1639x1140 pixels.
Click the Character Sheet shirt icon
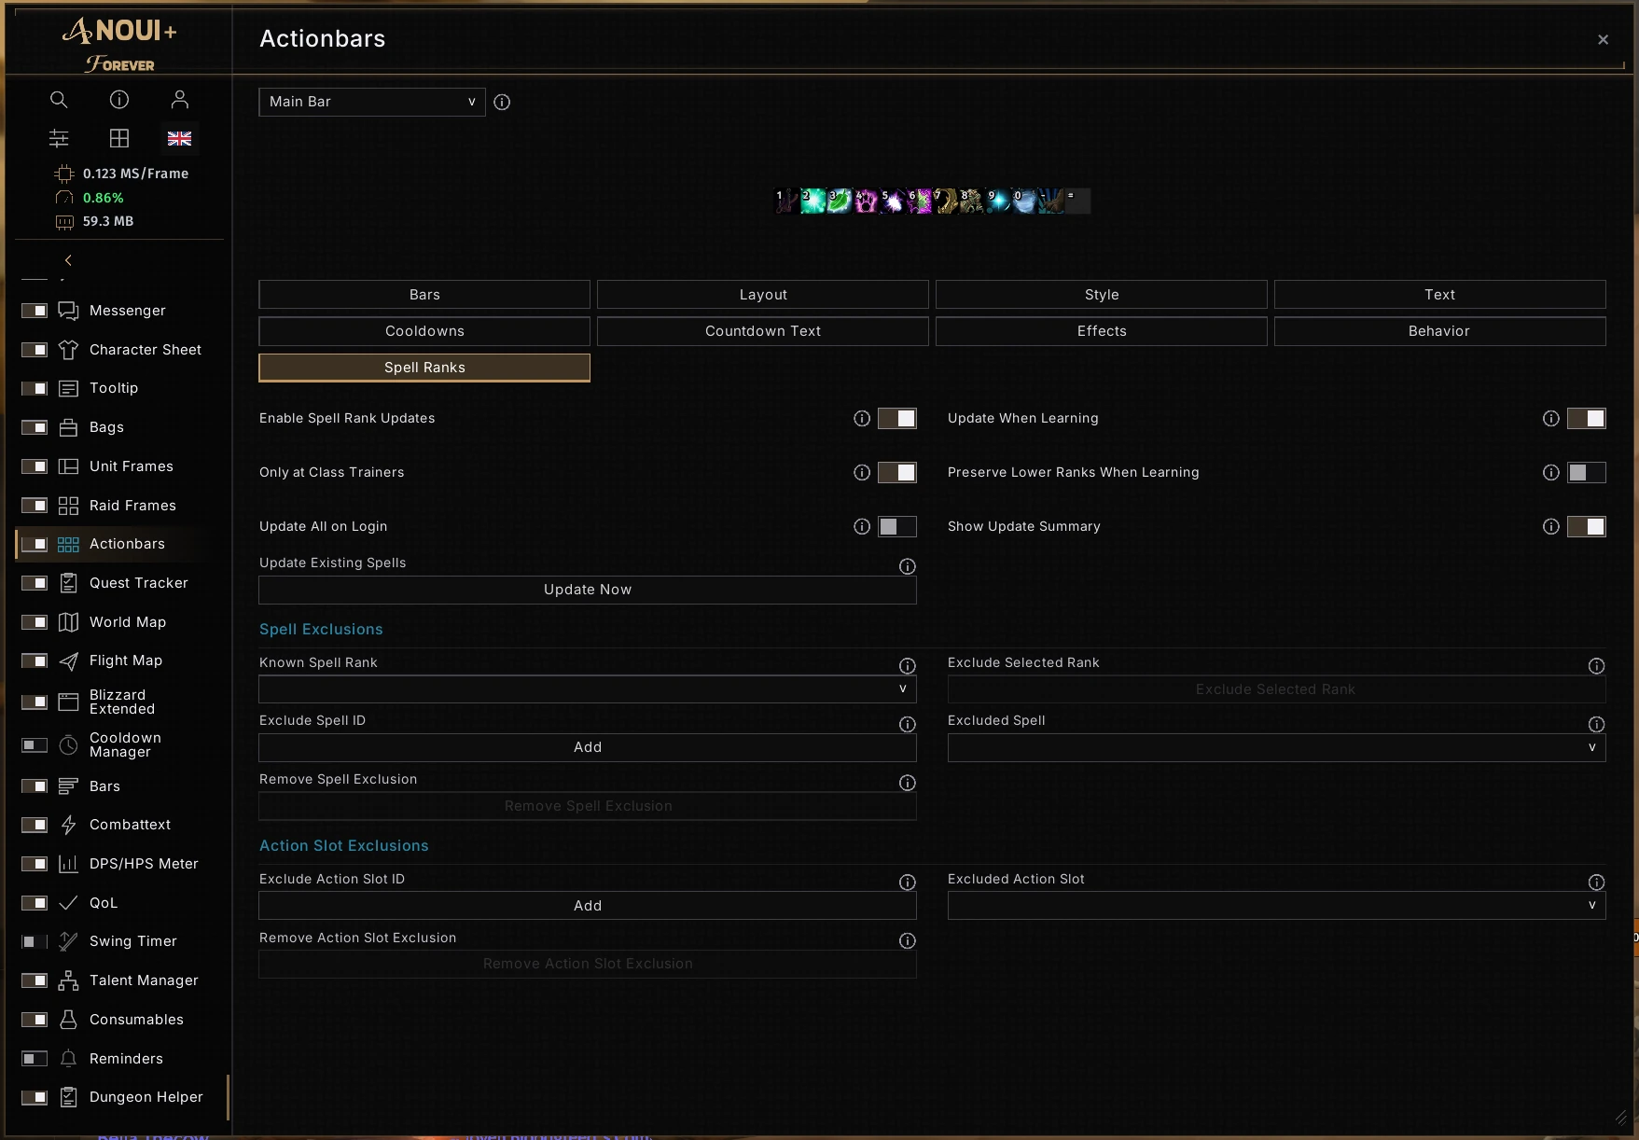[68, 350]
